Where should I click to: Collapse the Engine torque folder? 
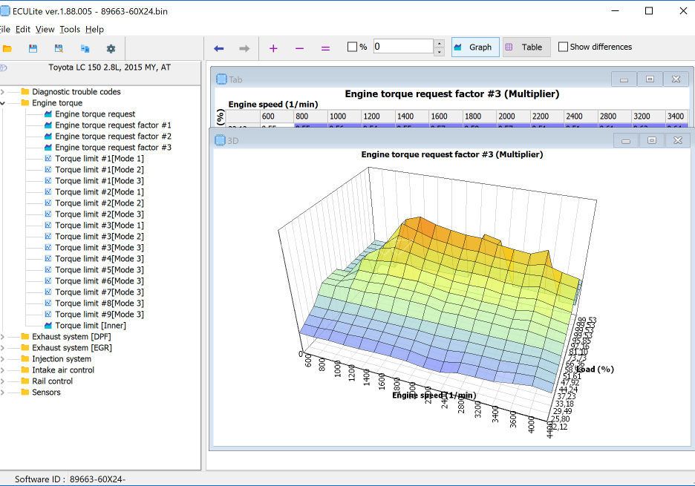point(3,103)
